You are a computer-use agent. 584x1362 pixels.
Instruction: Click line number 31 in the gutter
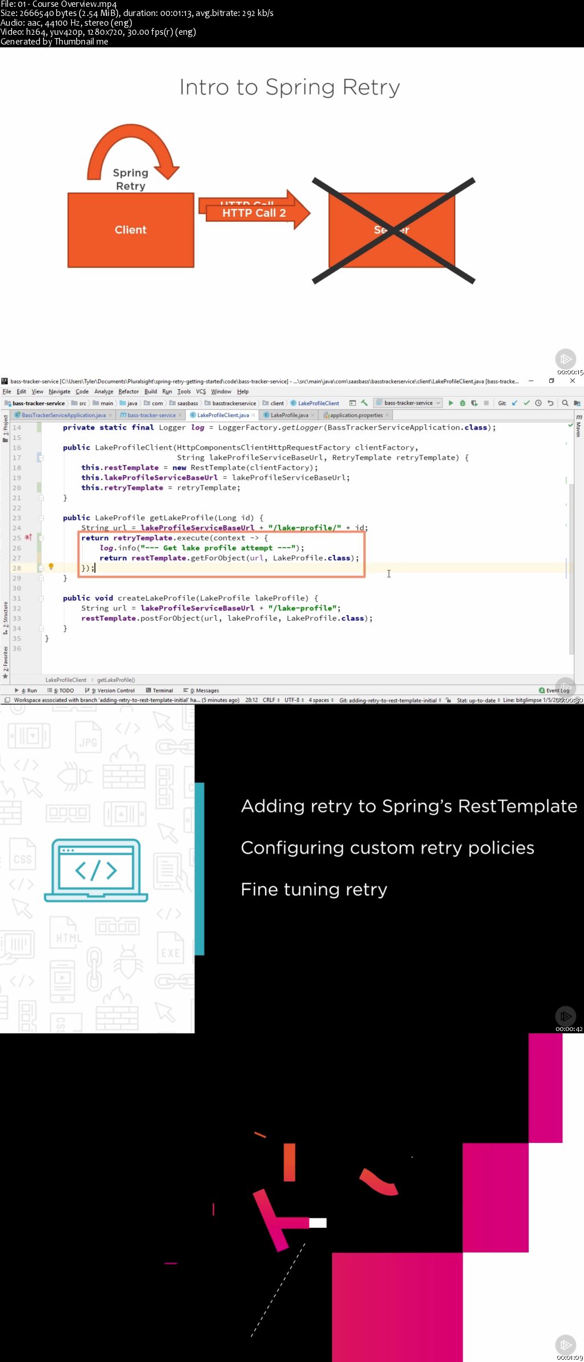(17, 598)
